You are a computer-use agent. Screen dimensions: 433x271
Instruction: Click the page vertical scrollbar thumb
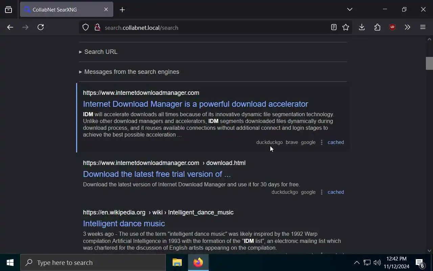(x=429, y=63)
